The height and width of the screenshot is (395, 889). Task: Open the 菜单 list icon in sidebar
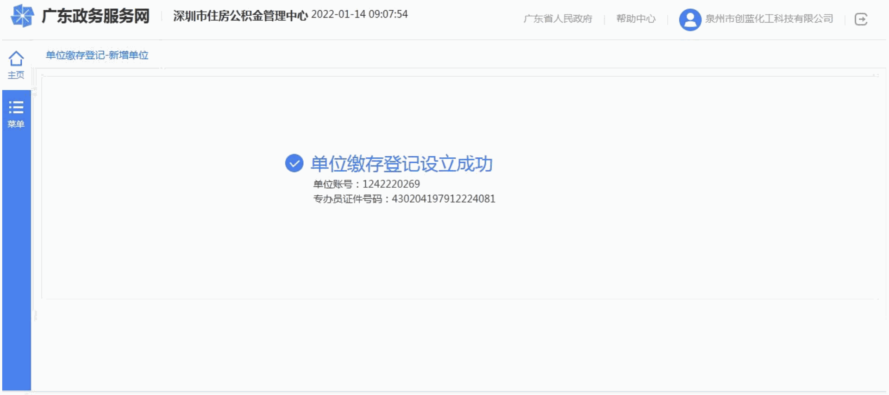point(16,107)
